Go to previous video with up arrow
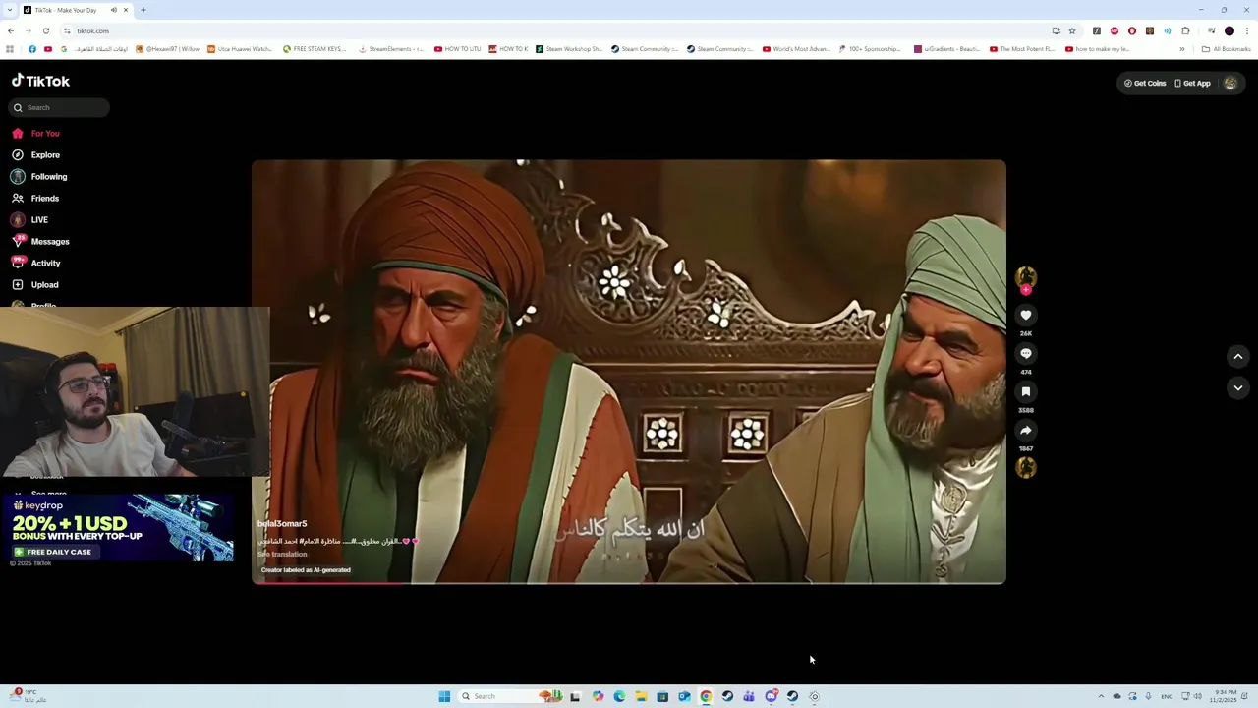Screen dimensions: 1258x708 1237,356
